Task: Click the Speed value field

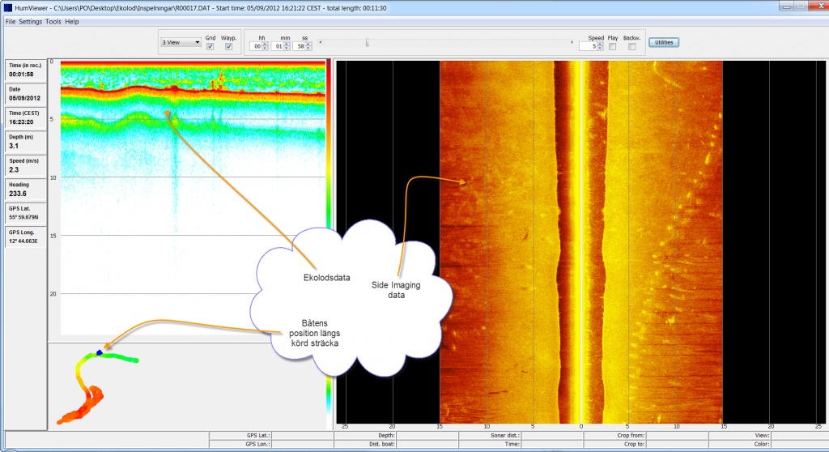Action: pyautogui.click(x=587, y=47)
